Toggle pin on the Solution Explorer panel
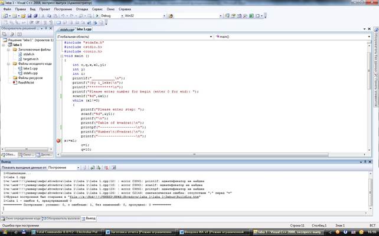The image size is (379, 236). click(46, 28)
